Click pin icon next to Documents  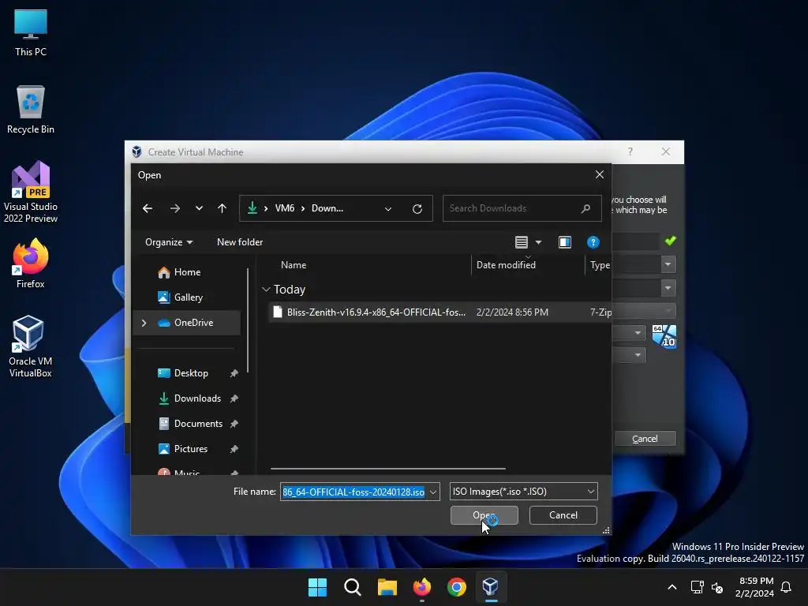pos(234,424)
